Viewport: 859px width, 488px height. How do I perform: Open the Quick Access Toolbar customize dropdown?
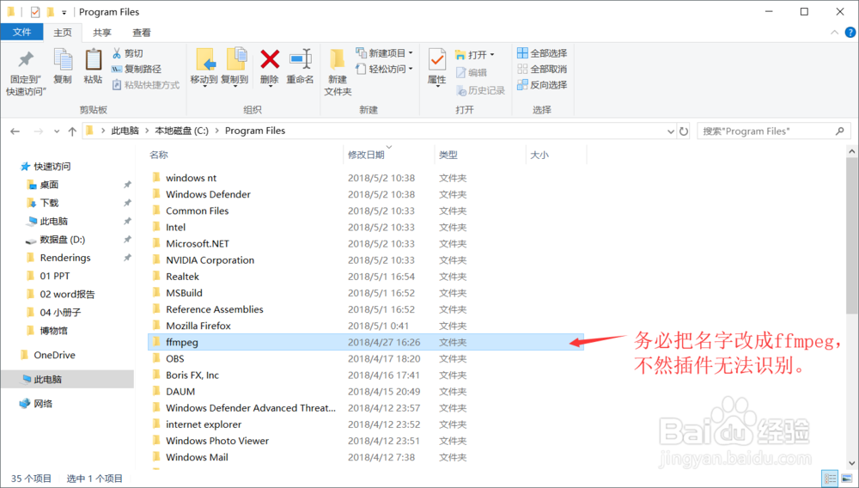(64, 12)
